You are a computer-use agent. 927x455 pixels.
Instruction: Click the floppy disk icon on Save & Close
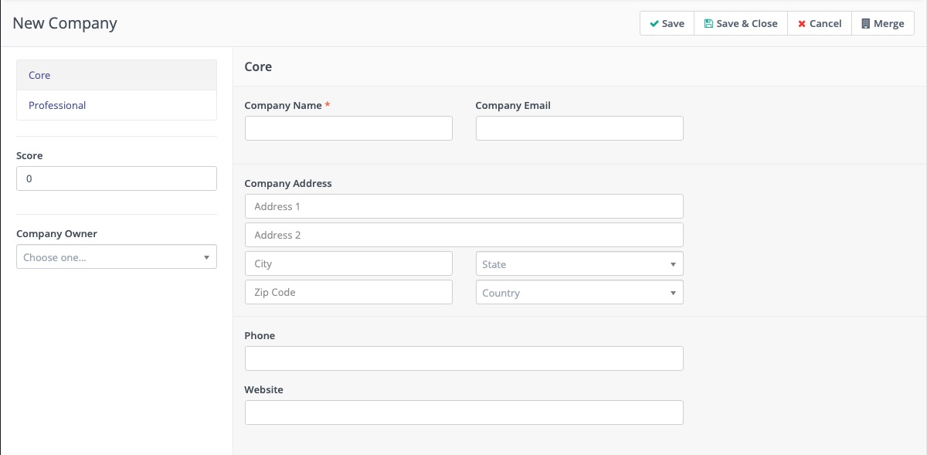pos(707,23)
